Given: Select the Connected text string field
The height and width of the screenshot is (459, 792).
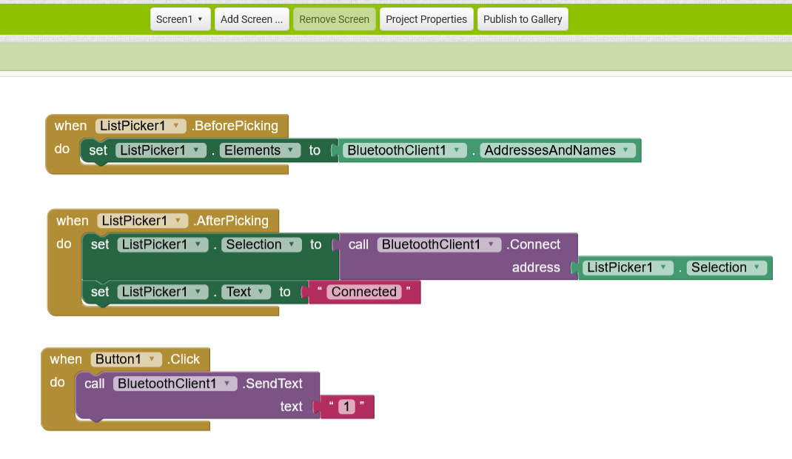Looking at the screenshot, I should [x=363, y=292].
